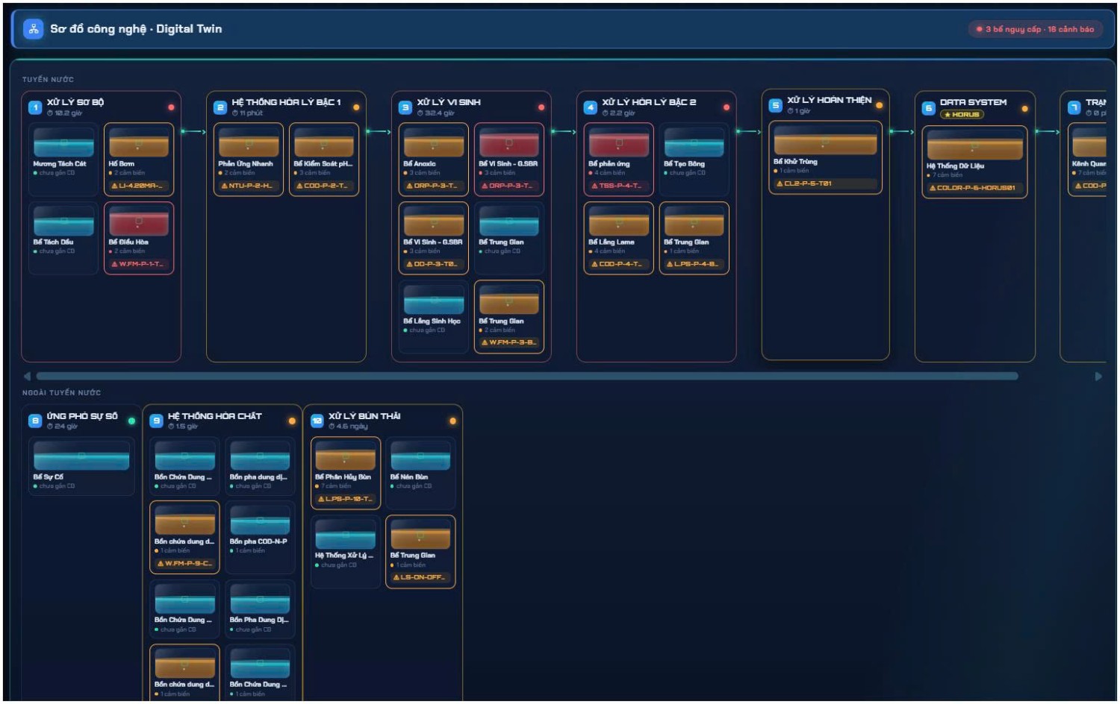Select the stage 1 number badge

[x=35, y=107]
